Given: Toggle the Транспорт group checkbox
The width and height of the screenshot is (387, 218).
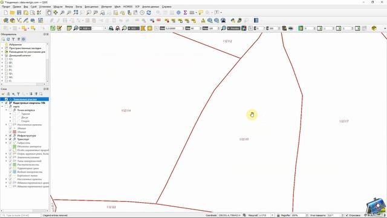Looking at the screenshot, I should coord(10,139).
